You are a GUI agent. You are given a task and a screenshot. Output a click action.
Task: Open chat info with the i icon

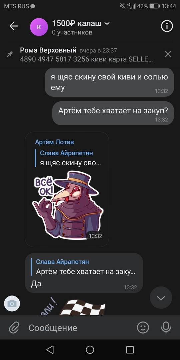coord(167,26)
